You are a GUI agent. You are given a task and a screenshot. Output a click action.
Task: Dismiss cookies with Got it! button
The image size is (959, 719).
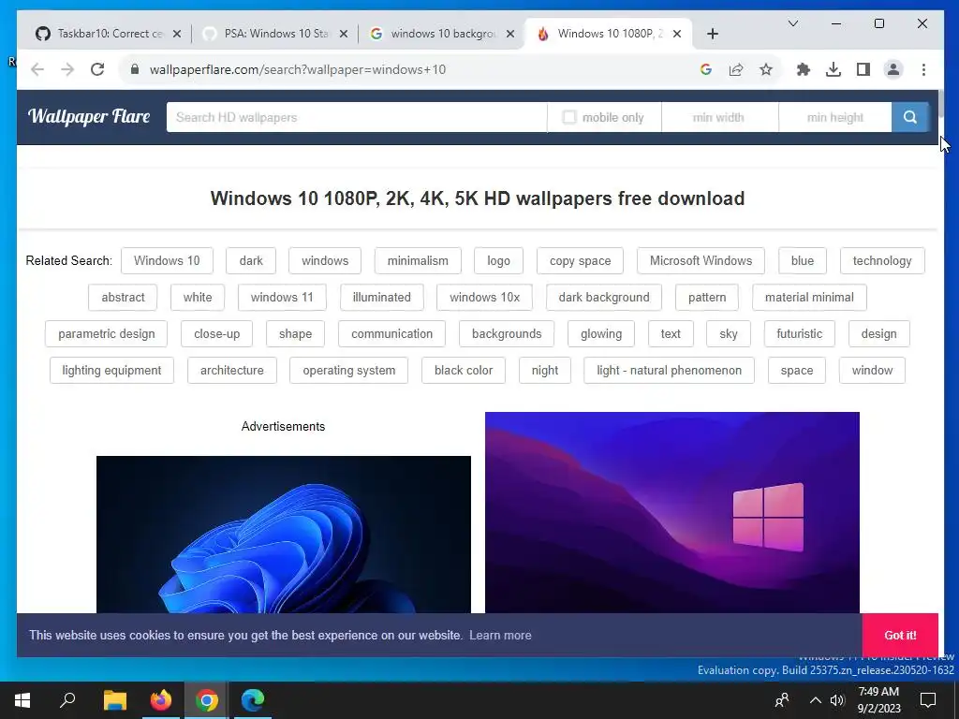tap(900, 636)
